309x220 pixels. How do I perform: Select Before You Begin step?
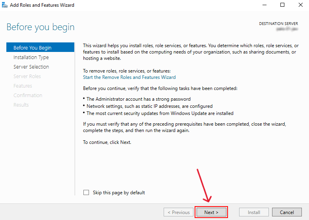click(40, 48)
